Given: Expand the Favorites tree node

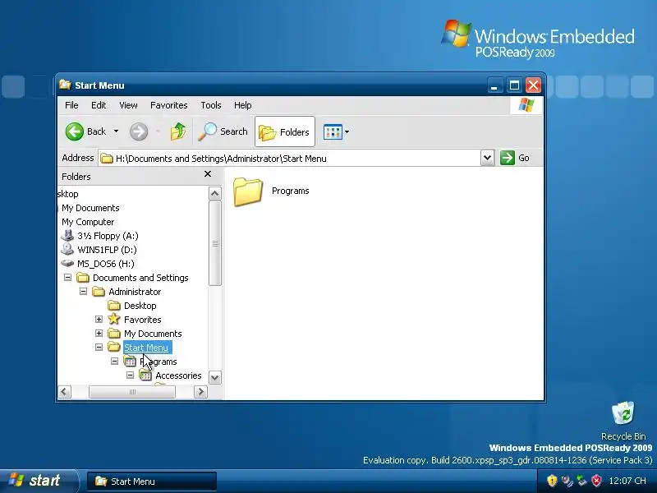Looking at the screenshot, I should tap(99, 319).
